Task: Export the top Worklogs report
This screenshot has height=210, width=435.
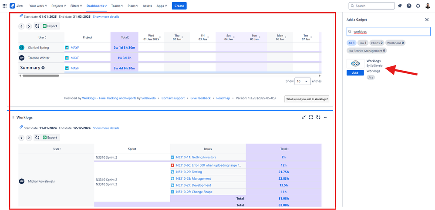Action: (50, 26)
